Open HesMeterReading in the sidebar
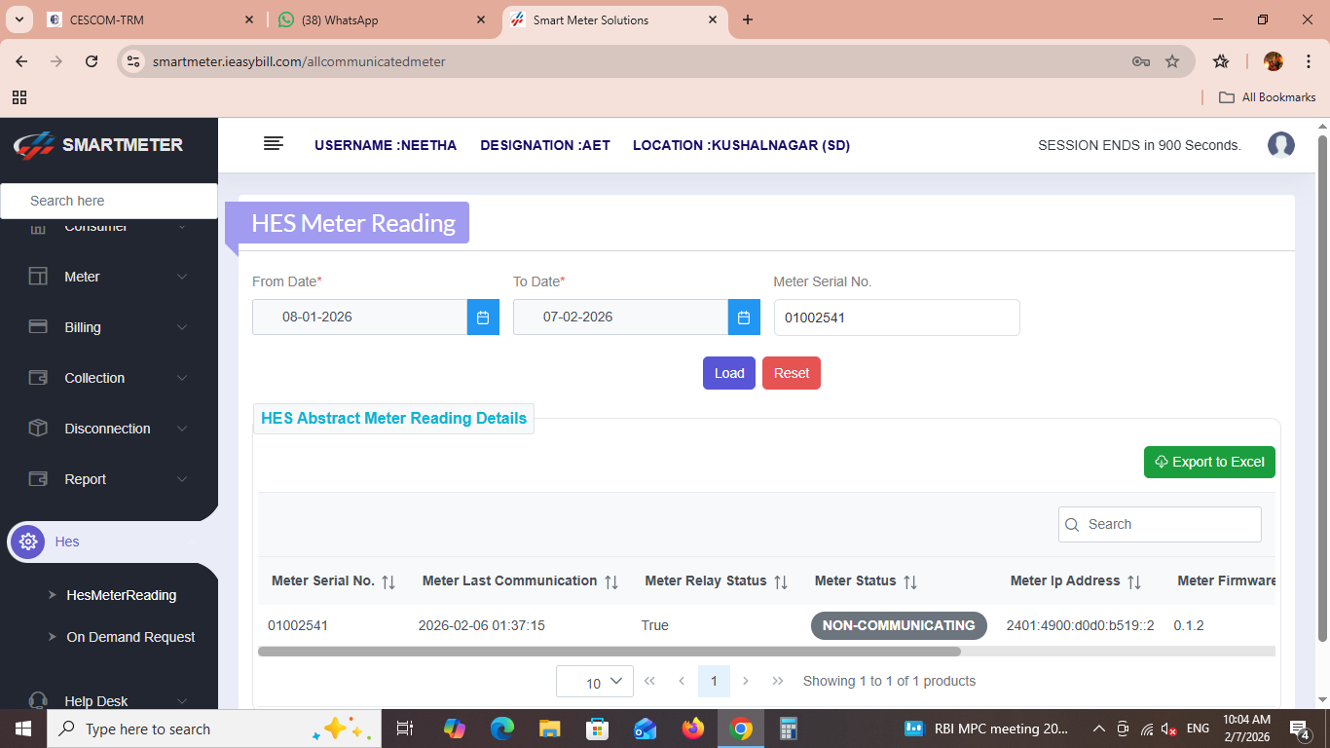This screenshot has width=1330, height=748. [x=122, y=595]
